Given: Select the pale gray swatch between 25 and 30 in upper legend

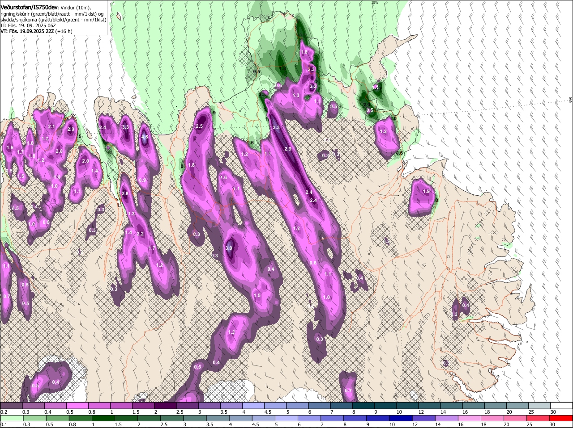Looking at the screenshot, I should [539, 405].
